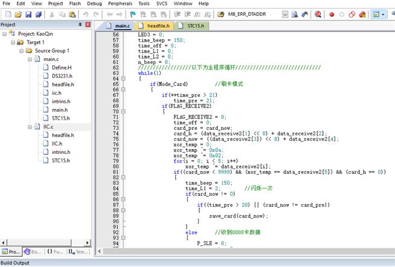Image resolution: width=395 pixels, height=267 pixels.
Task: Click the Undo arrow icon
Action: [86, 14]
